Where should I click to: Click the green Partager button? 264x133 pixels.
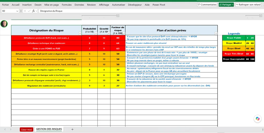tap(226, 5)
